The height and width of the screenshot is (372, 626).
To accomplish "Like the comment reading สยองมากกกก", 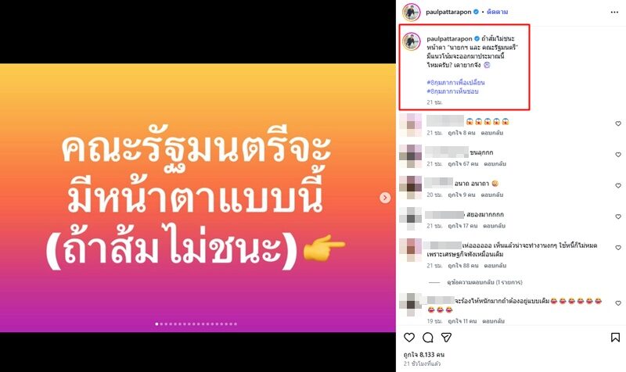I will 618,216.
